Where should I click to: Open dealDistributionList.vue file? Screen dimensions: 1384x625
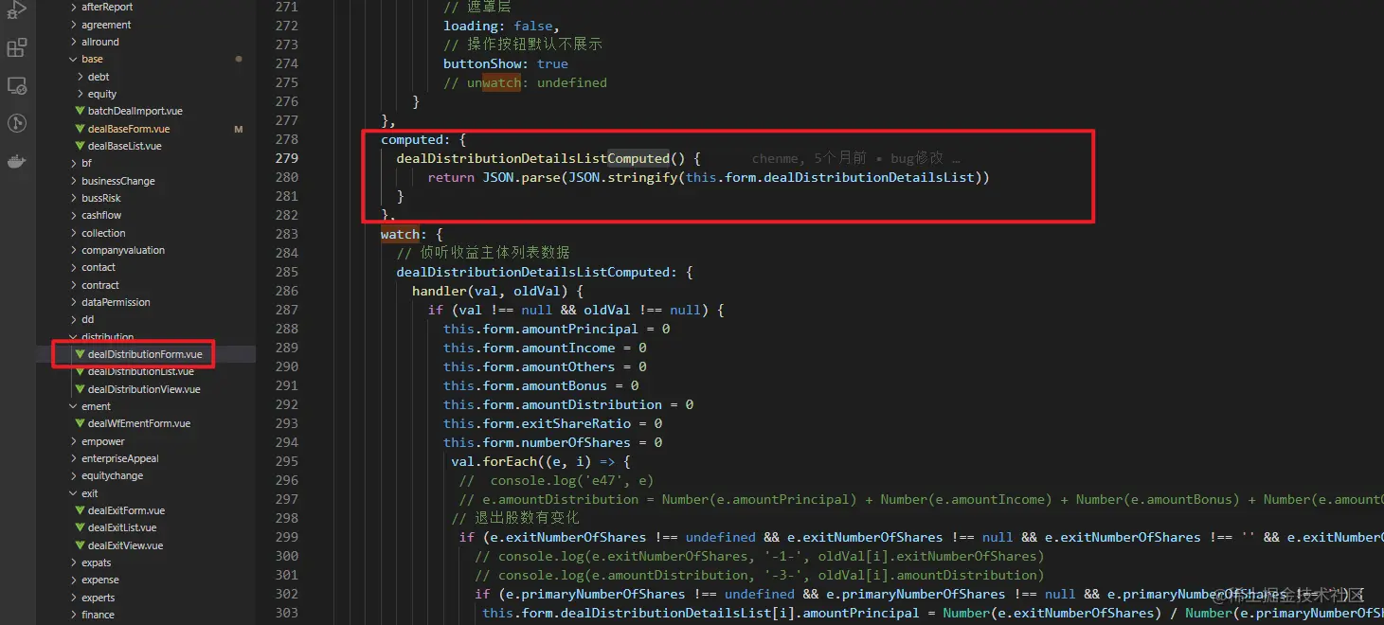140,371
